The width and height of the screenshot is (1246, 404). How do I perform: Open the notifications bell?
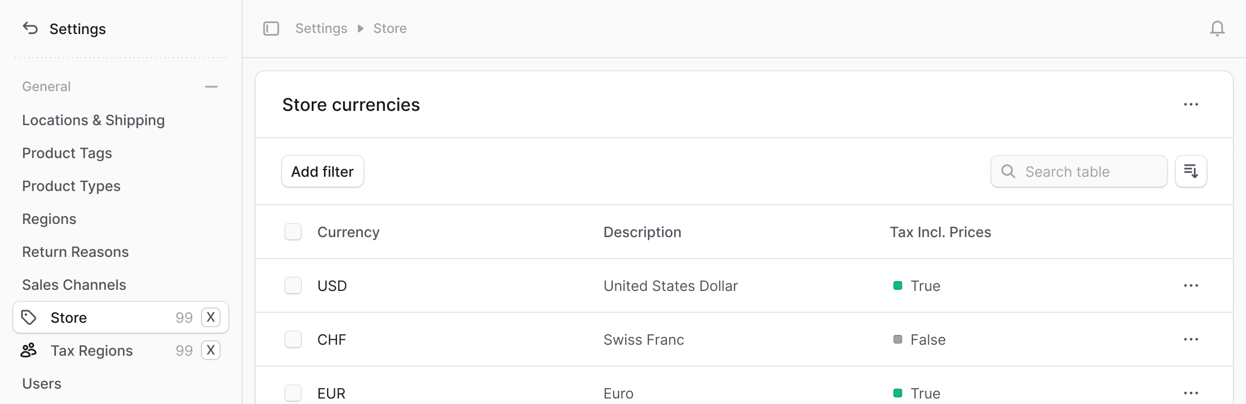(x=1217, y=29)
